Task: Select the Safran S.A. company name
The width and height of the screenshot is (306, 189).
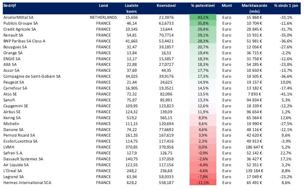Action: click(13, 153)
